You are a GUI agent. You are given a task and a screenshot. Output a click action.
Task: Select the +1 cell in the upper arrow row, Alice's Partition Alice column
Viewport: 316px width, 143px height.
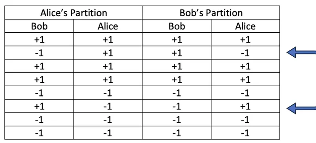coord(108,53)
